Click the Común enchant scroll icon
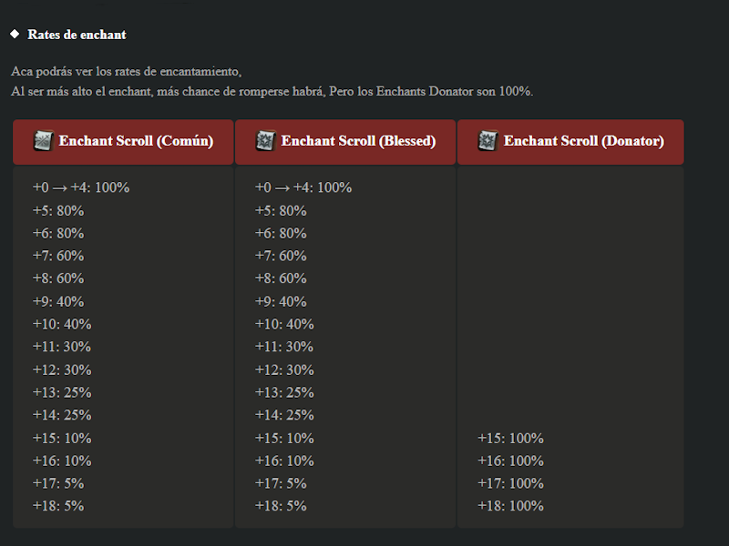729x546 pixels. [44, 141]
